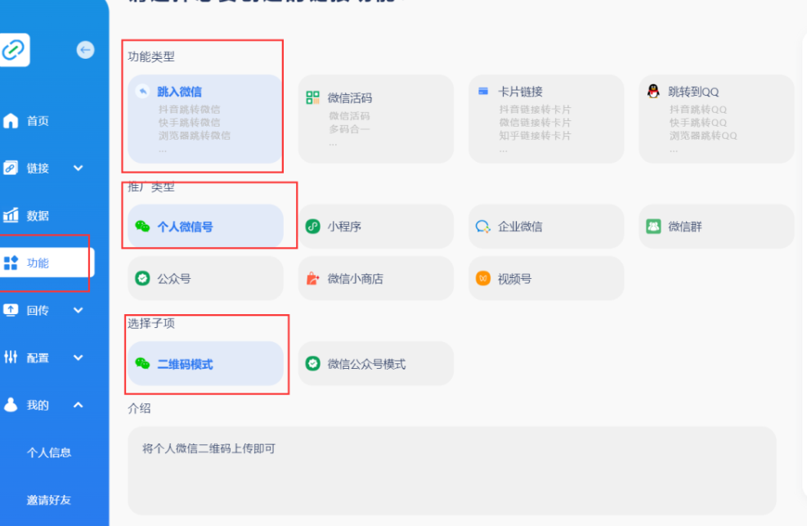Select the 跳转到QQ function card

coord(716,119)
